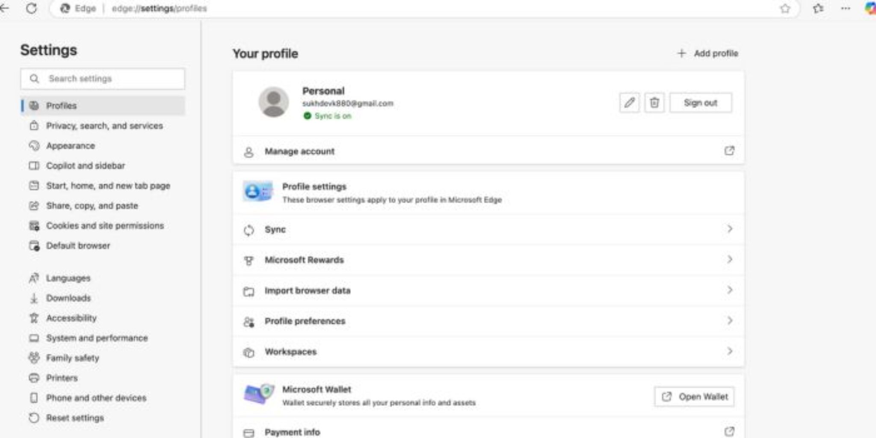Click inside the Search settings field
Image resolution: width=876 pixels, height=438 pixels.
point(103,79)
